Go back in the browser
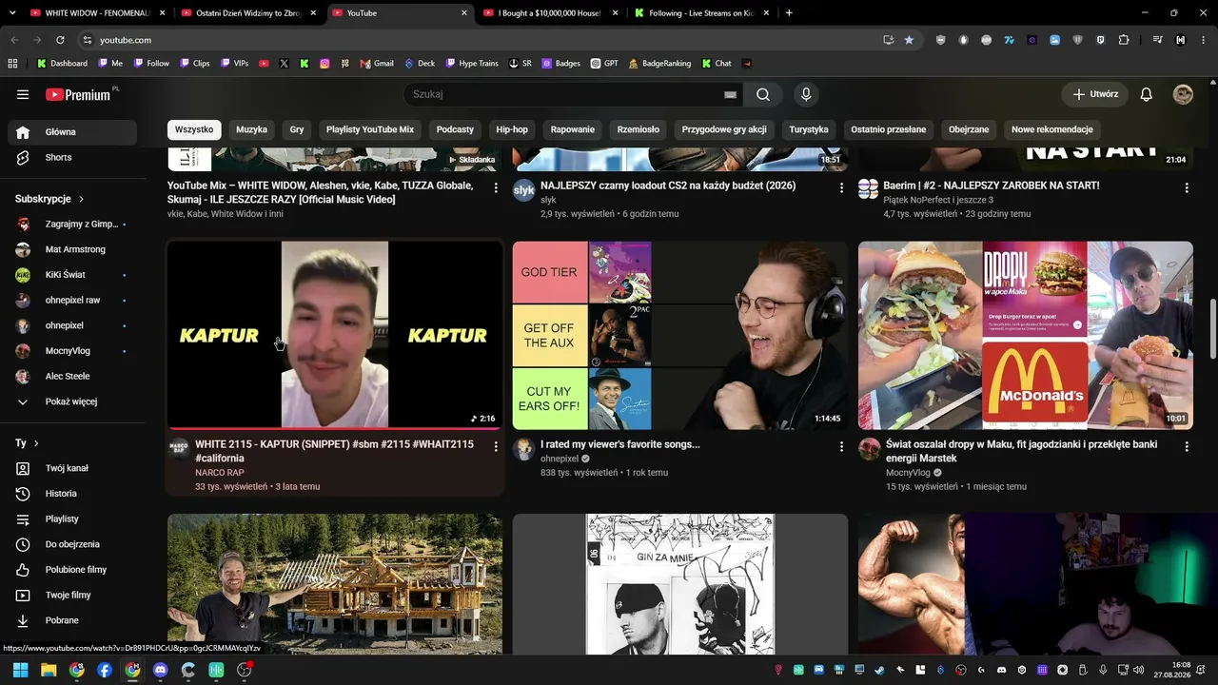The width and height of the screenshot is (1218, 685). pyautogui.click(x=14, y=40)
